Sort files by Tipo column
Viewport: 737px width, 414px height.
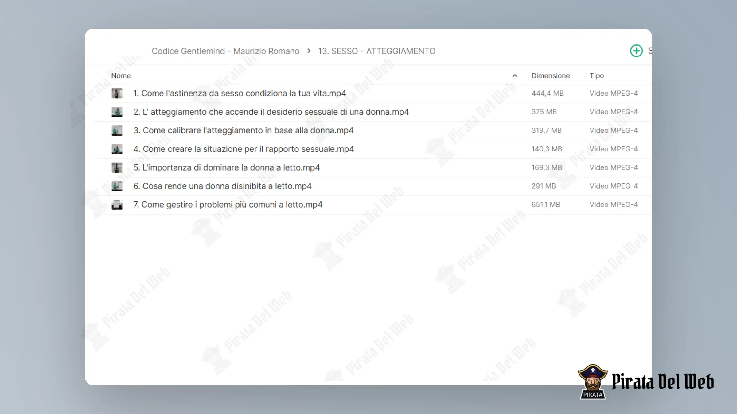(597, 76)
